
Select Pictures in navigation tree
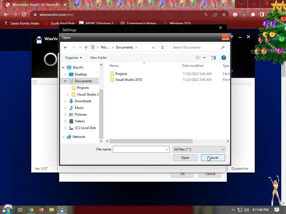(78, 115)
